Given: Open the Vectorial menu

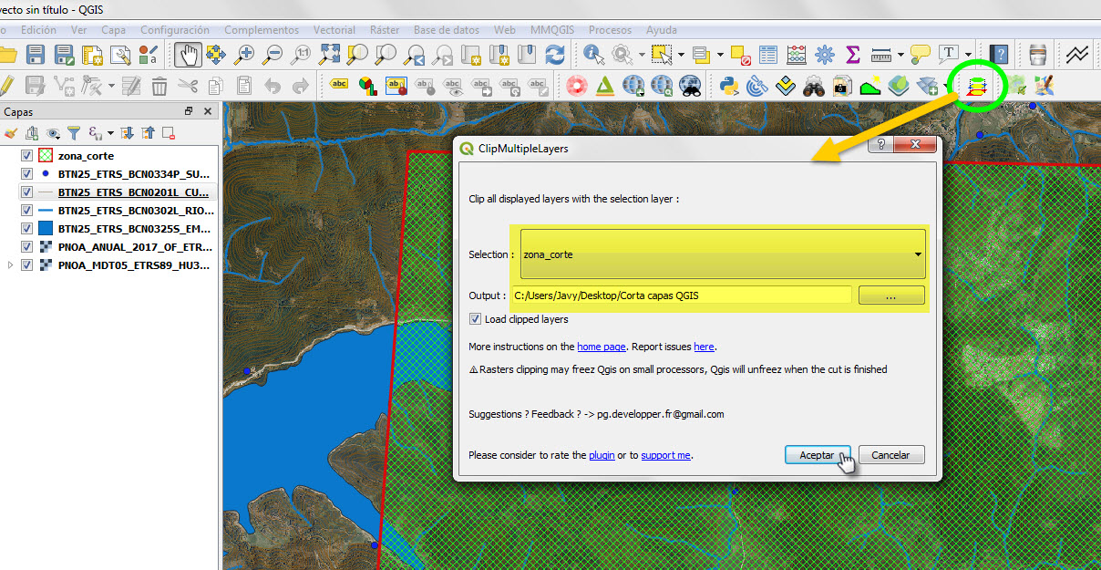Looking at the screenshot, I should click(x=334, y=30).
